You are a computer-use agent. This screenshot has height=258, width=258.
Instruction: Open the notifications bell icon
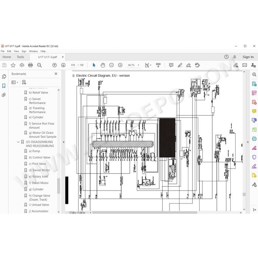click(x=235, y=57)
